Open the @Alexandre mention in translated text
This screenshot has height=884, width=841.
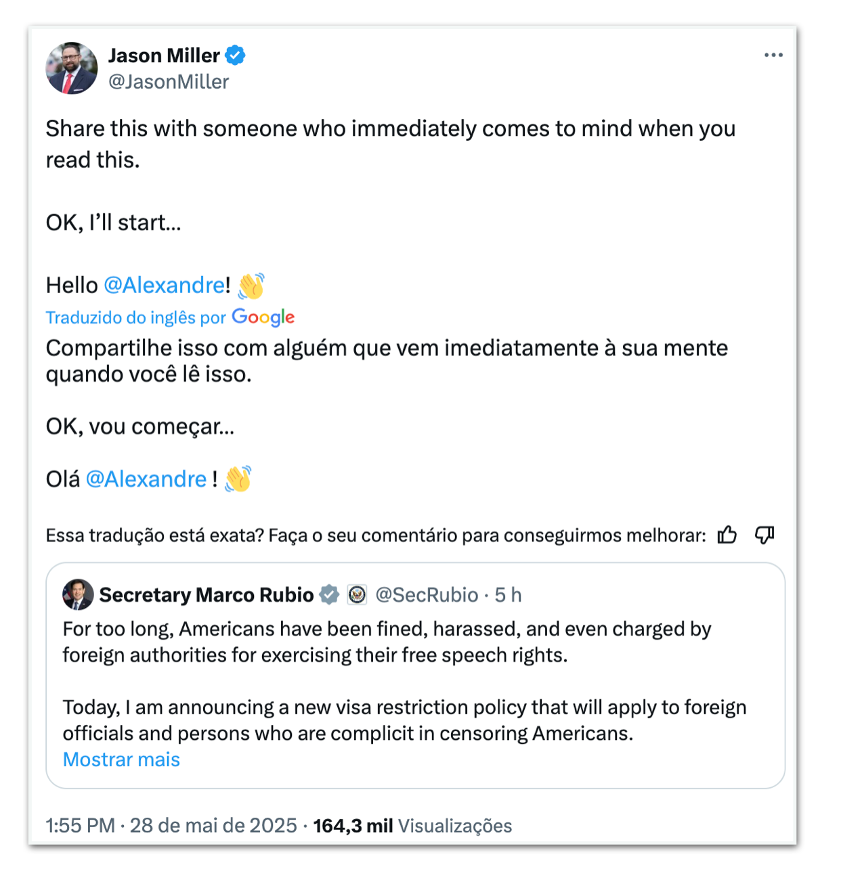146,479
